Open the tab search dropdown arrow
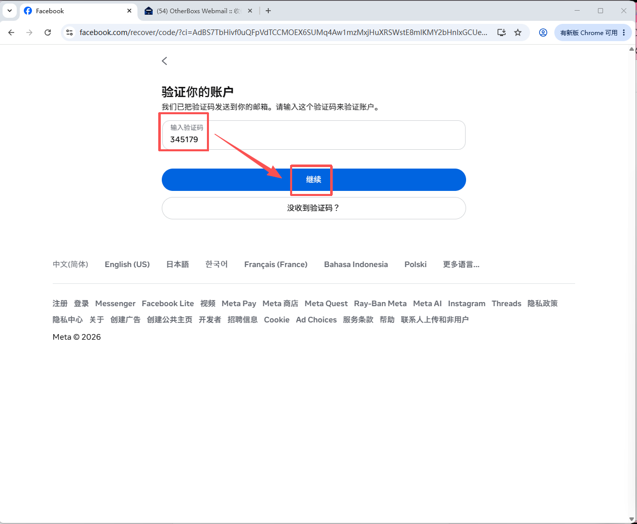 [x=9, y=11]
